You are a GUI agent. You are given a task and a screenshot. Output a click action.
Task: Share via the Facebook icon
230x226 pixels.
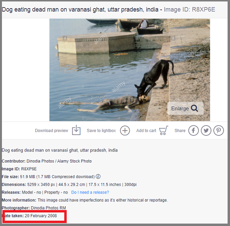(193, 131)
